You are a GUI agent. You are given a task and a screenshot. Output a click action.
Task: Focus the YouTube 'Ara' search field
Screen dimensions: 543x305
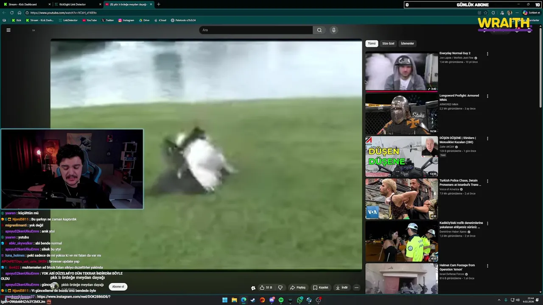256,30
